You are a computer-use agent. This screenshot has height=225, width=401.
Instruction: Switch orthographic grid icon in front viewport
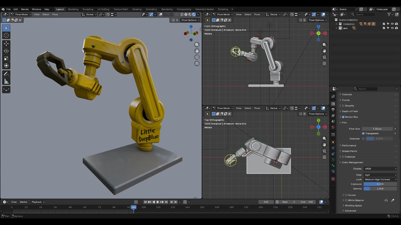pos(324,63)
